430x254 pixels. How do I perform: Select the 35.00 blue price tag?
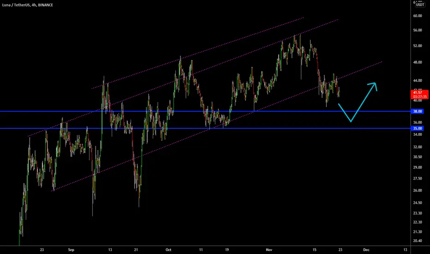coord(418,128)
